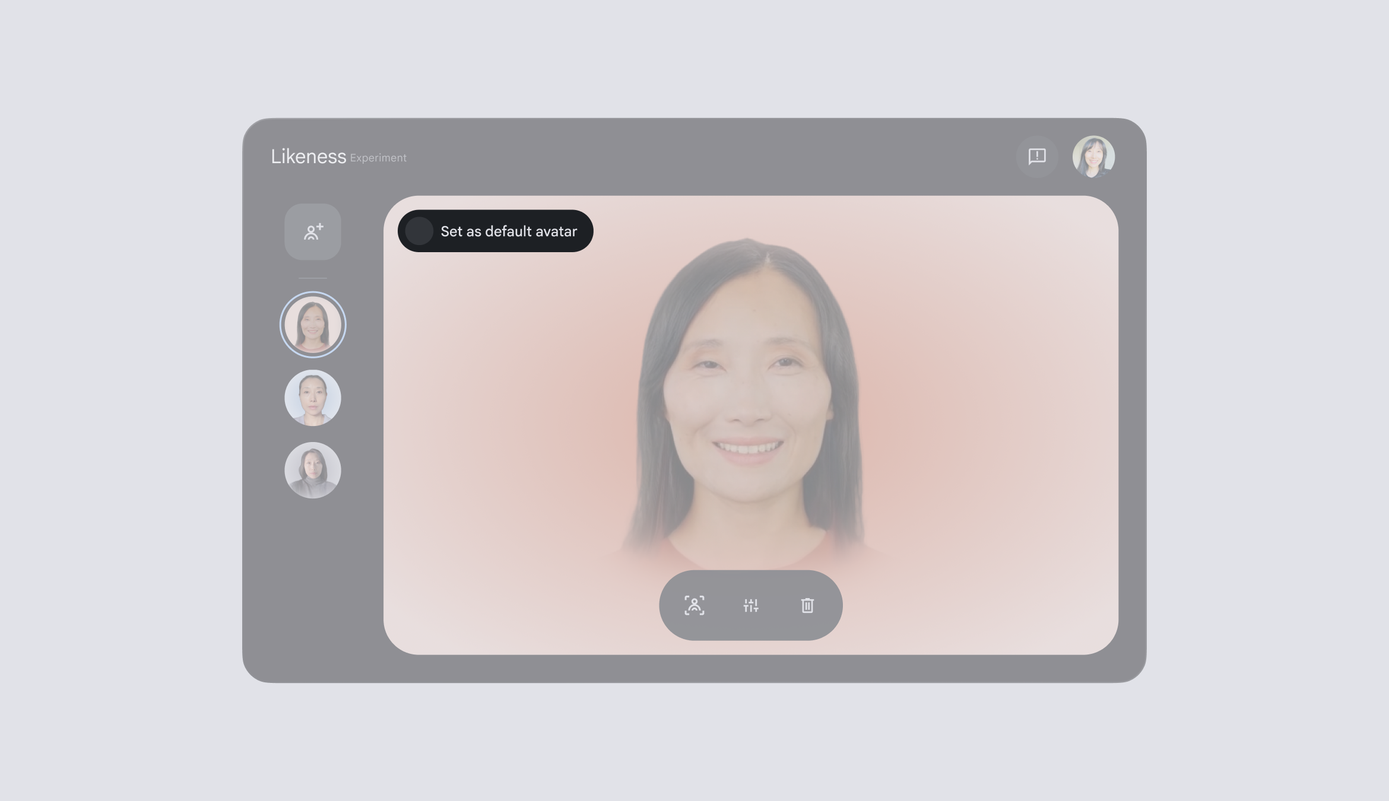The image size is (1389, 801).
Task: Open the account profile picture
Action: tap(1093, 157)
